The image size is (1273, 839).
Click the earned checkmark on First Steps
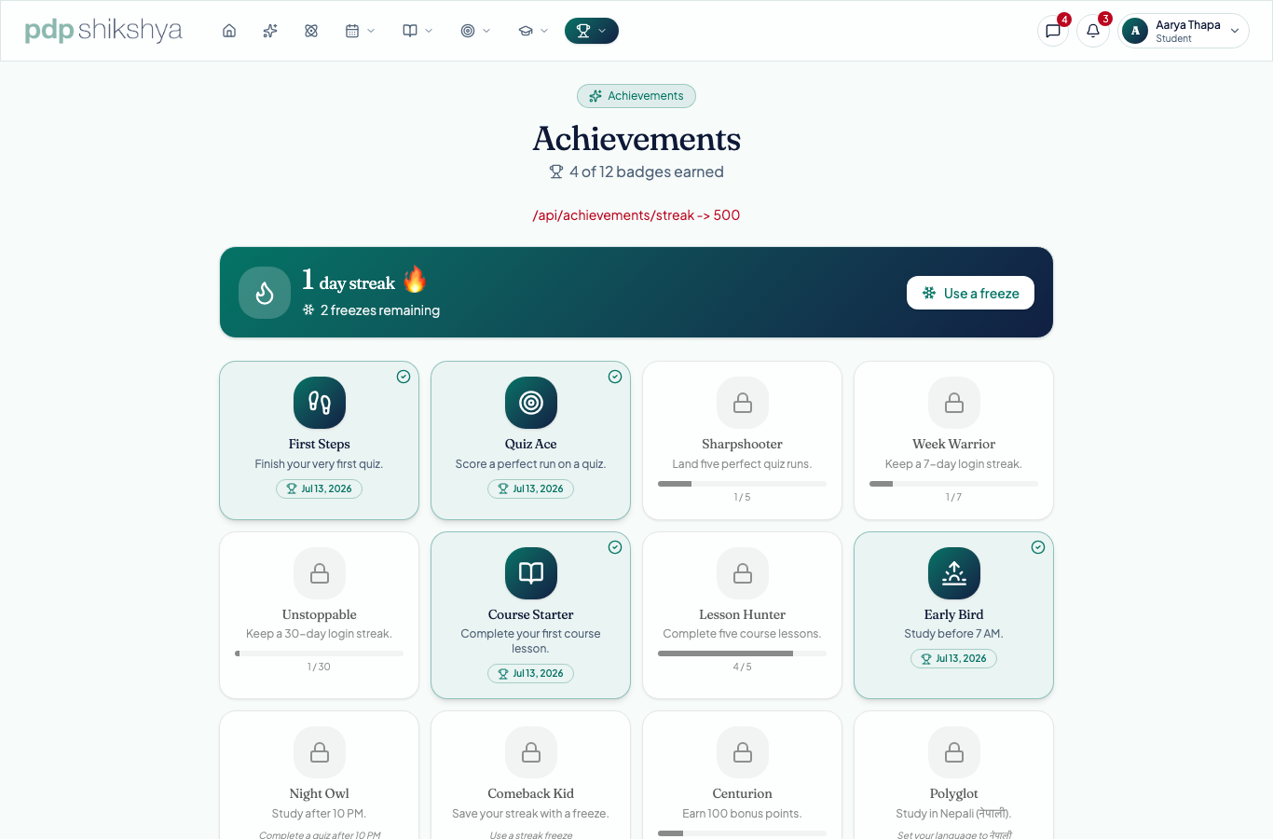click(404, 377)
